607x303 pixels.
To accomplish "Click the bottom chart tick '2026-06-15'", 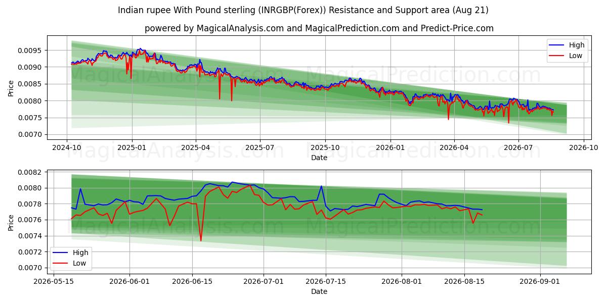I will [192, 282].
